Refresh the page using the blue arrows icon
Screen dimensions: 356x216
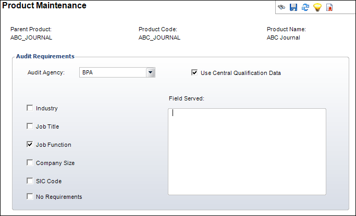tap(305, 7)
